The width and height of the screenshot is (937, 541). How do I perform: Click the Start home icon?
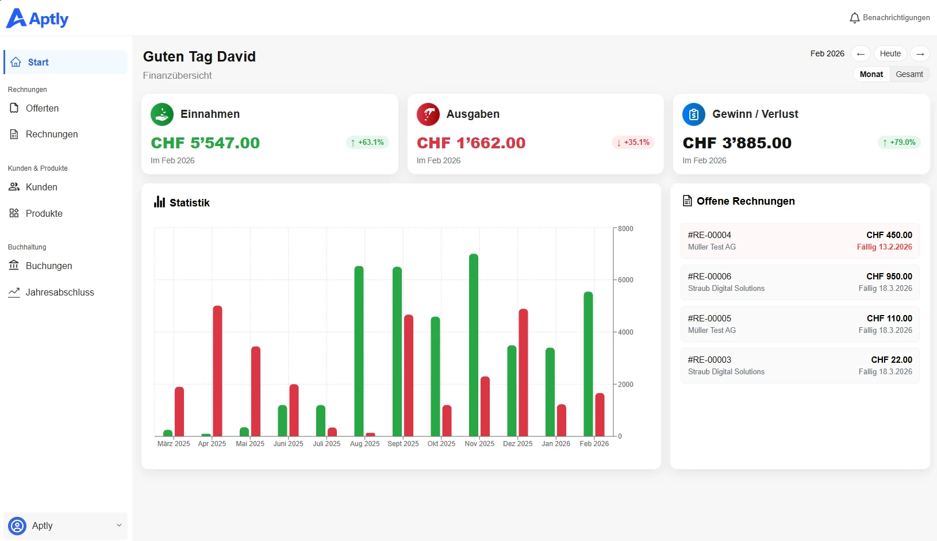tap(16, 62)
